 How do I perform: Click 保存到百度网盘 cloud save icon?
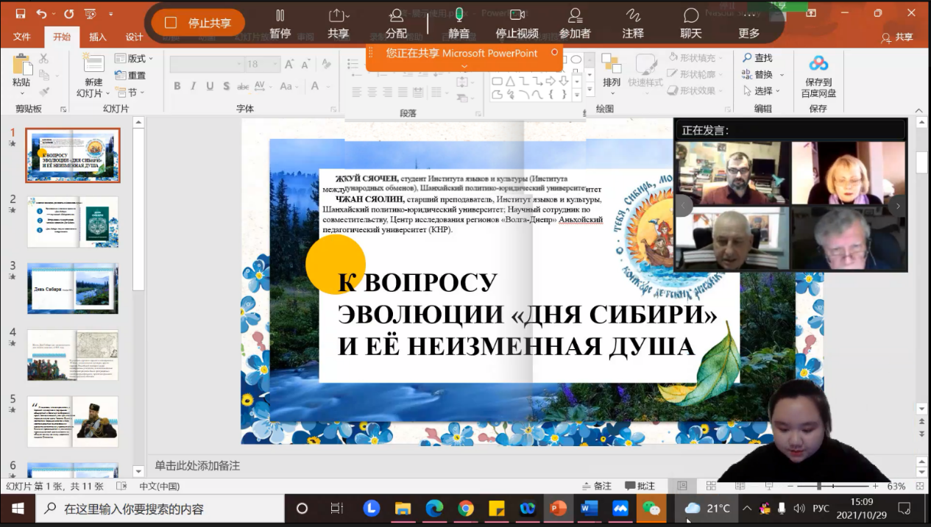(x=818, y=65)
